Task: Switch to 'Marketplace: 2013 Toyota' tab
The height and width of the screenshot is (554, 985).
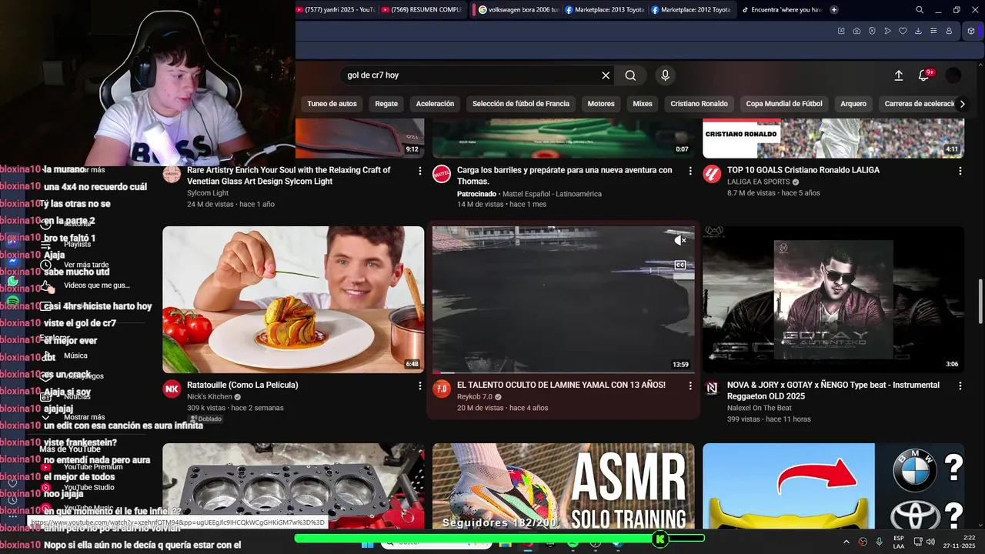Action: 605,10
